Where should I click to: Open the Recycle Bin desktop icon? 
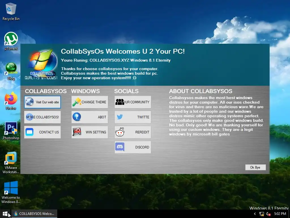coord(11,11)
